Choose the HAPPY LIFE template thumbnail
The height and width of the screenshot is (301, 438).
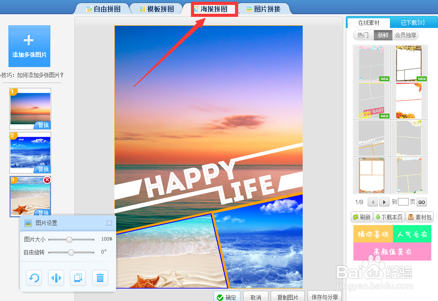[372, 138]
